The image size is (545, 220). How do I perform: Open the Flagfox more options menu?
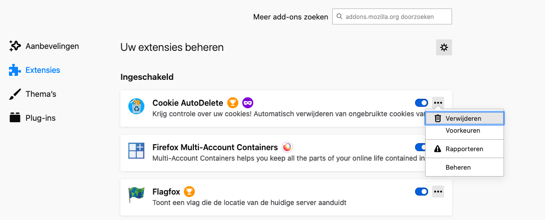(438, 192)
